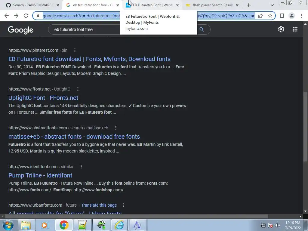308x231 pixels.
Task: Open the Chrome profile avatar menu
Action: click(292, 16)
